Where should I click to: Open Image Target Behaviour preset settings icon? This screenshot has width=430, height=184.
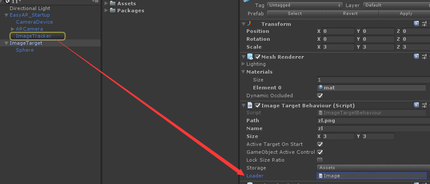(424, 105)
